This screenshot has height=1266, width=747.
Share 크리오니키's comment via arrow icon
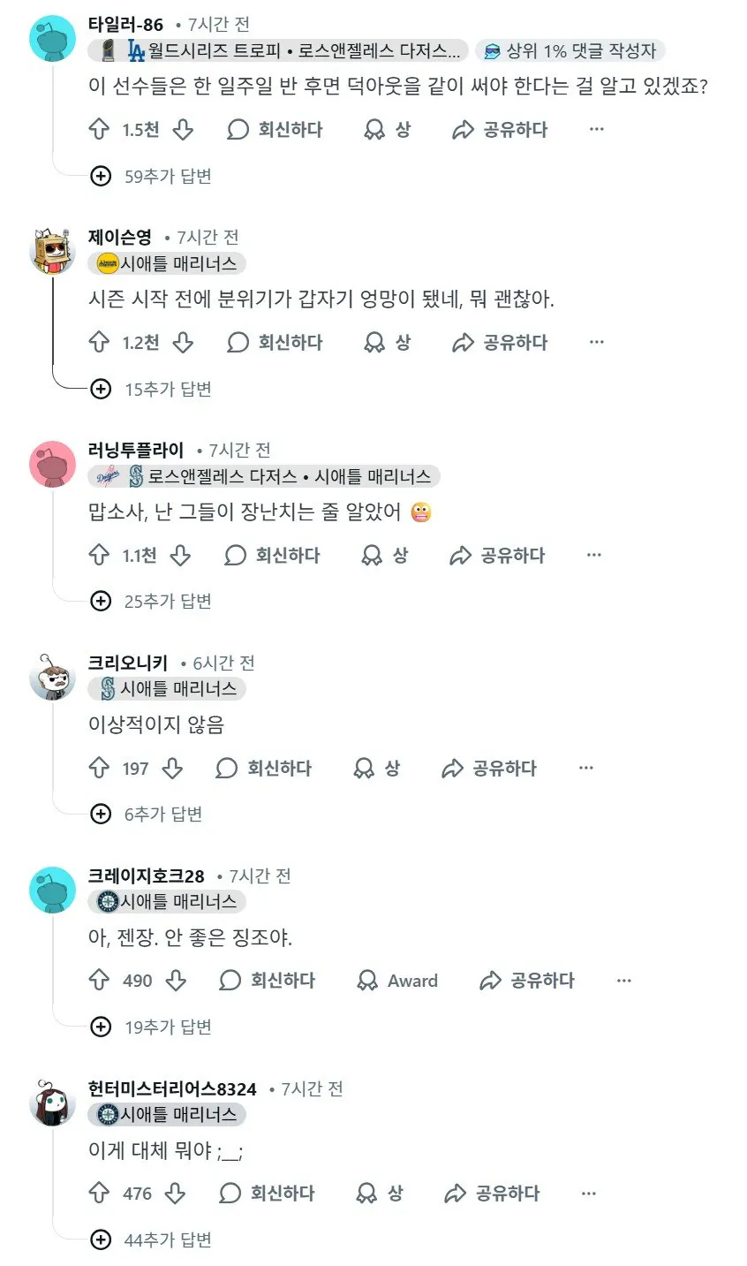[453, 769]
